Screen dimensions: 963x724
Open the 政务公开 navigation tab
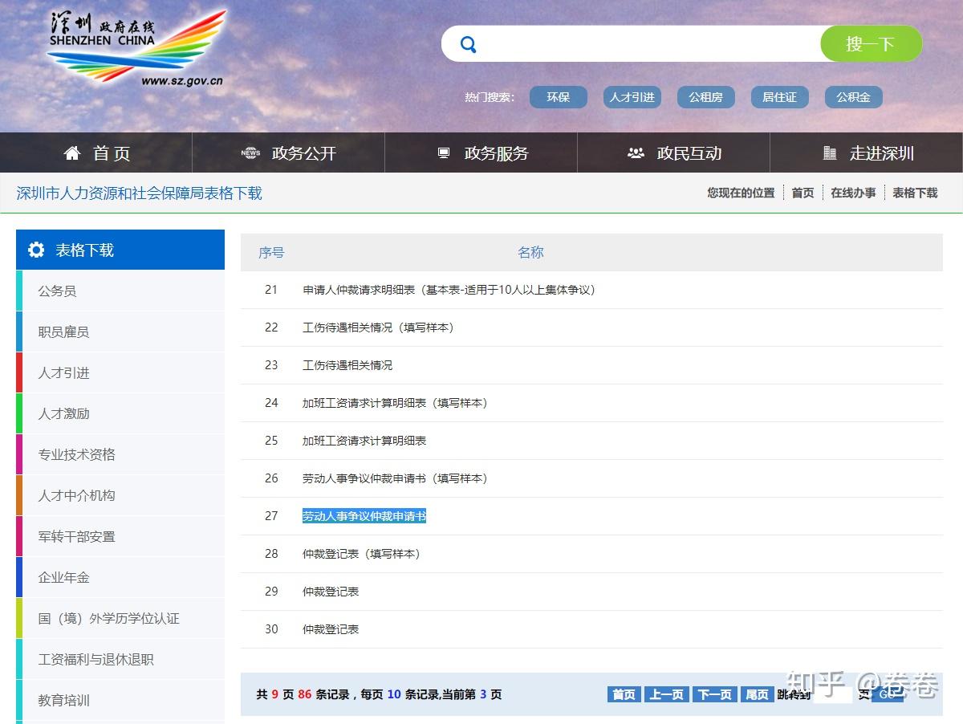[289, 153]
